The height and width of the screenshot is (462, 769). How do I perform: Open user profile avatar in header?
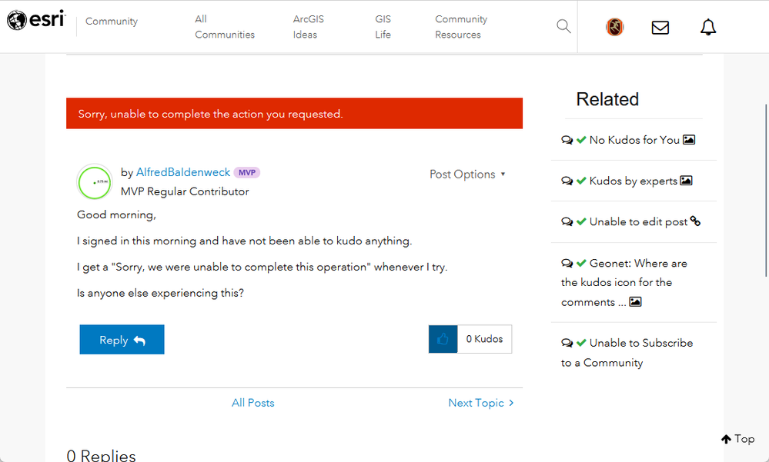click(x=614, y=27)
